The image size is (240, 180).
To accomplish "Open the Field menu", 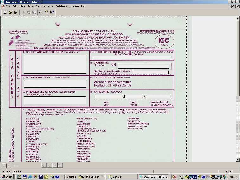I will [39, 6].
